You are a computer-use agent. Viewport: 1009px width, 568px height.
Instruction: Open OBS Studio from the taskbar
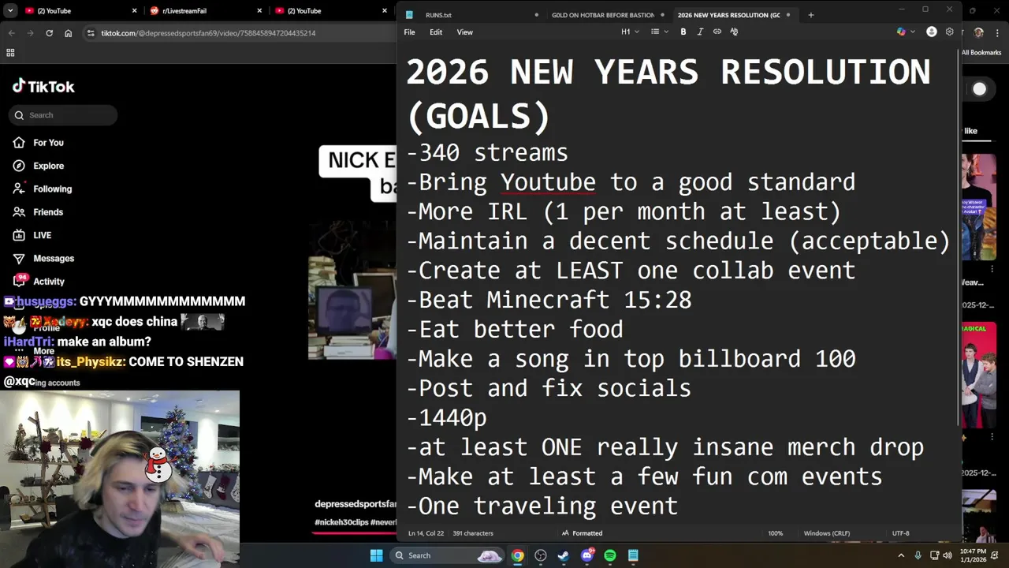(x=541, y=555)
